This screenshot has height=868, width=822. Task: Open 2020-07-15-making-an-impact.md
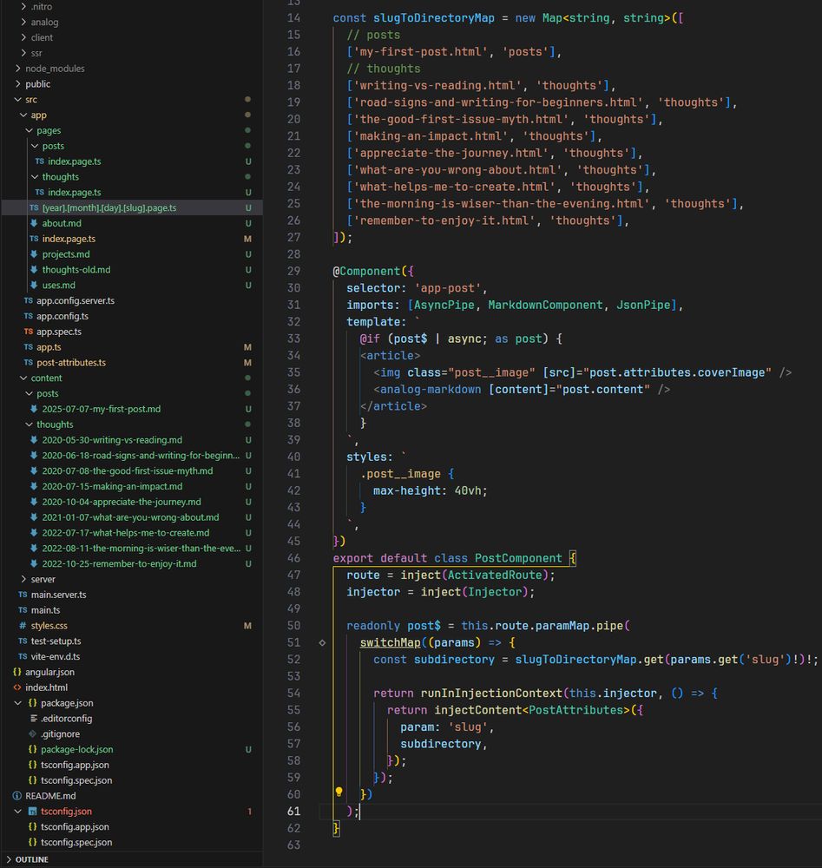pos(112,487)
